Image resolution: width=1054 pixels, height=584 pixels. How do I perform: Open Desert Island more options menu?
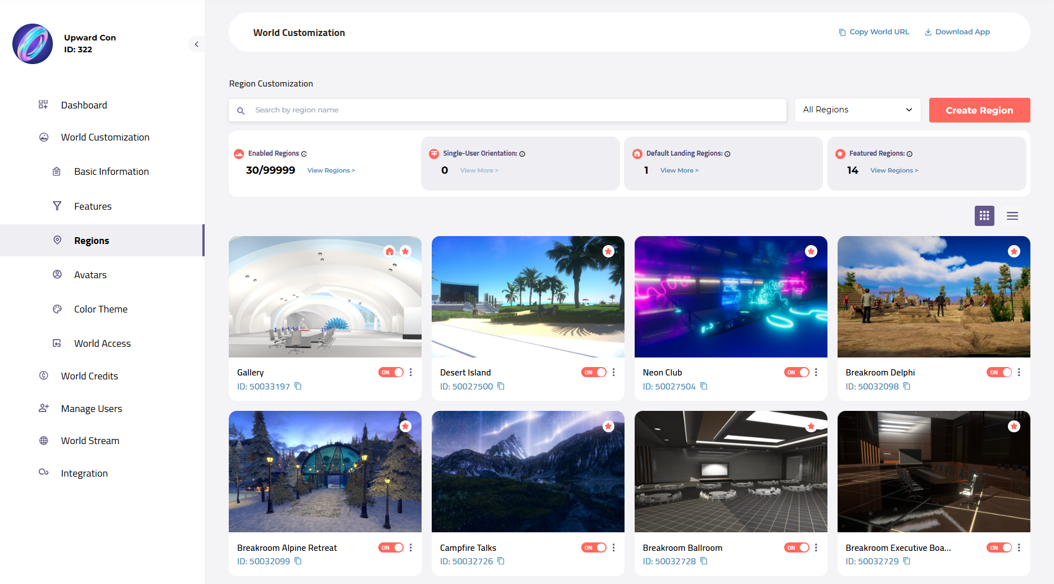(614, 372)
